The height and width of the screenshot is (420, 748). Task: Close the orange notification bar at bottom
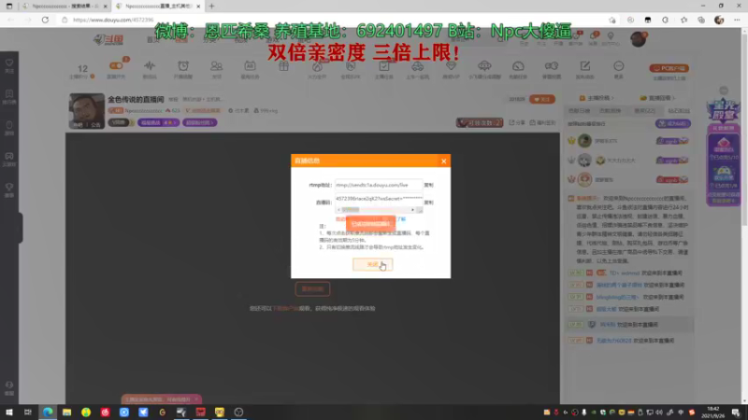196,399
